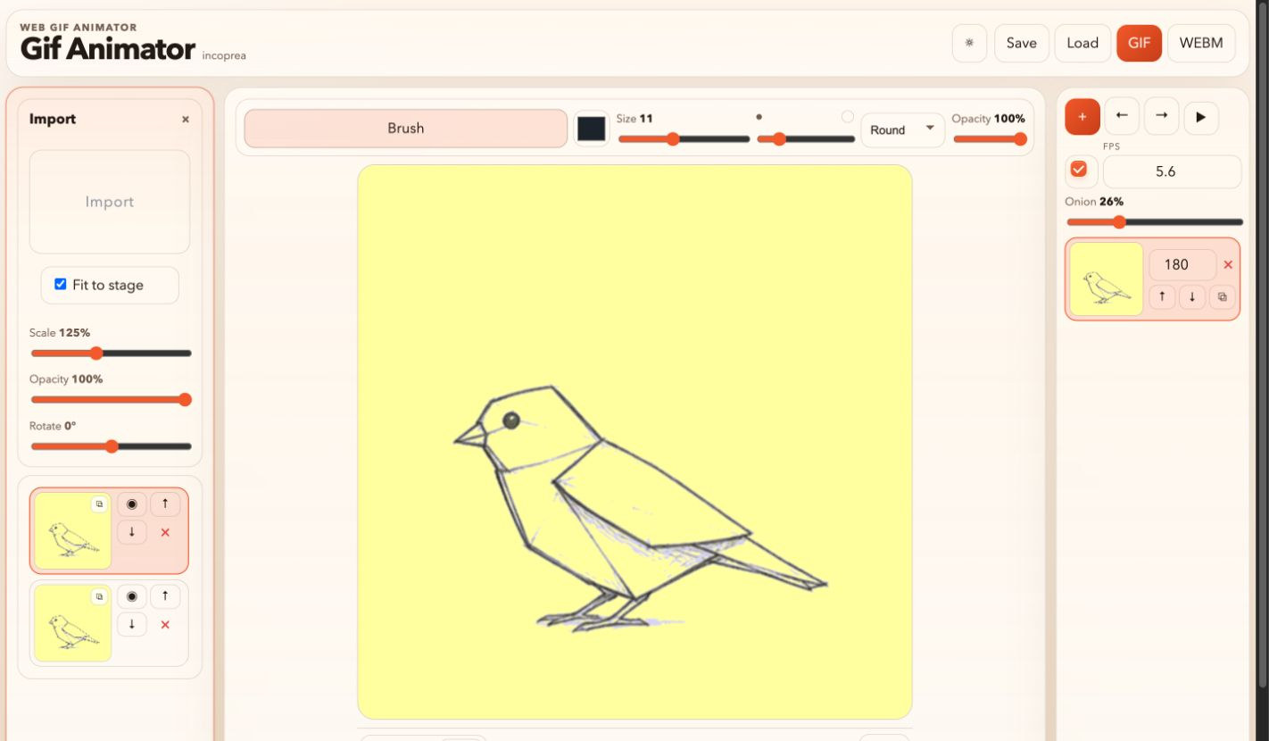
Task: Move the bottom layer down
Action: tap(132, 625)
